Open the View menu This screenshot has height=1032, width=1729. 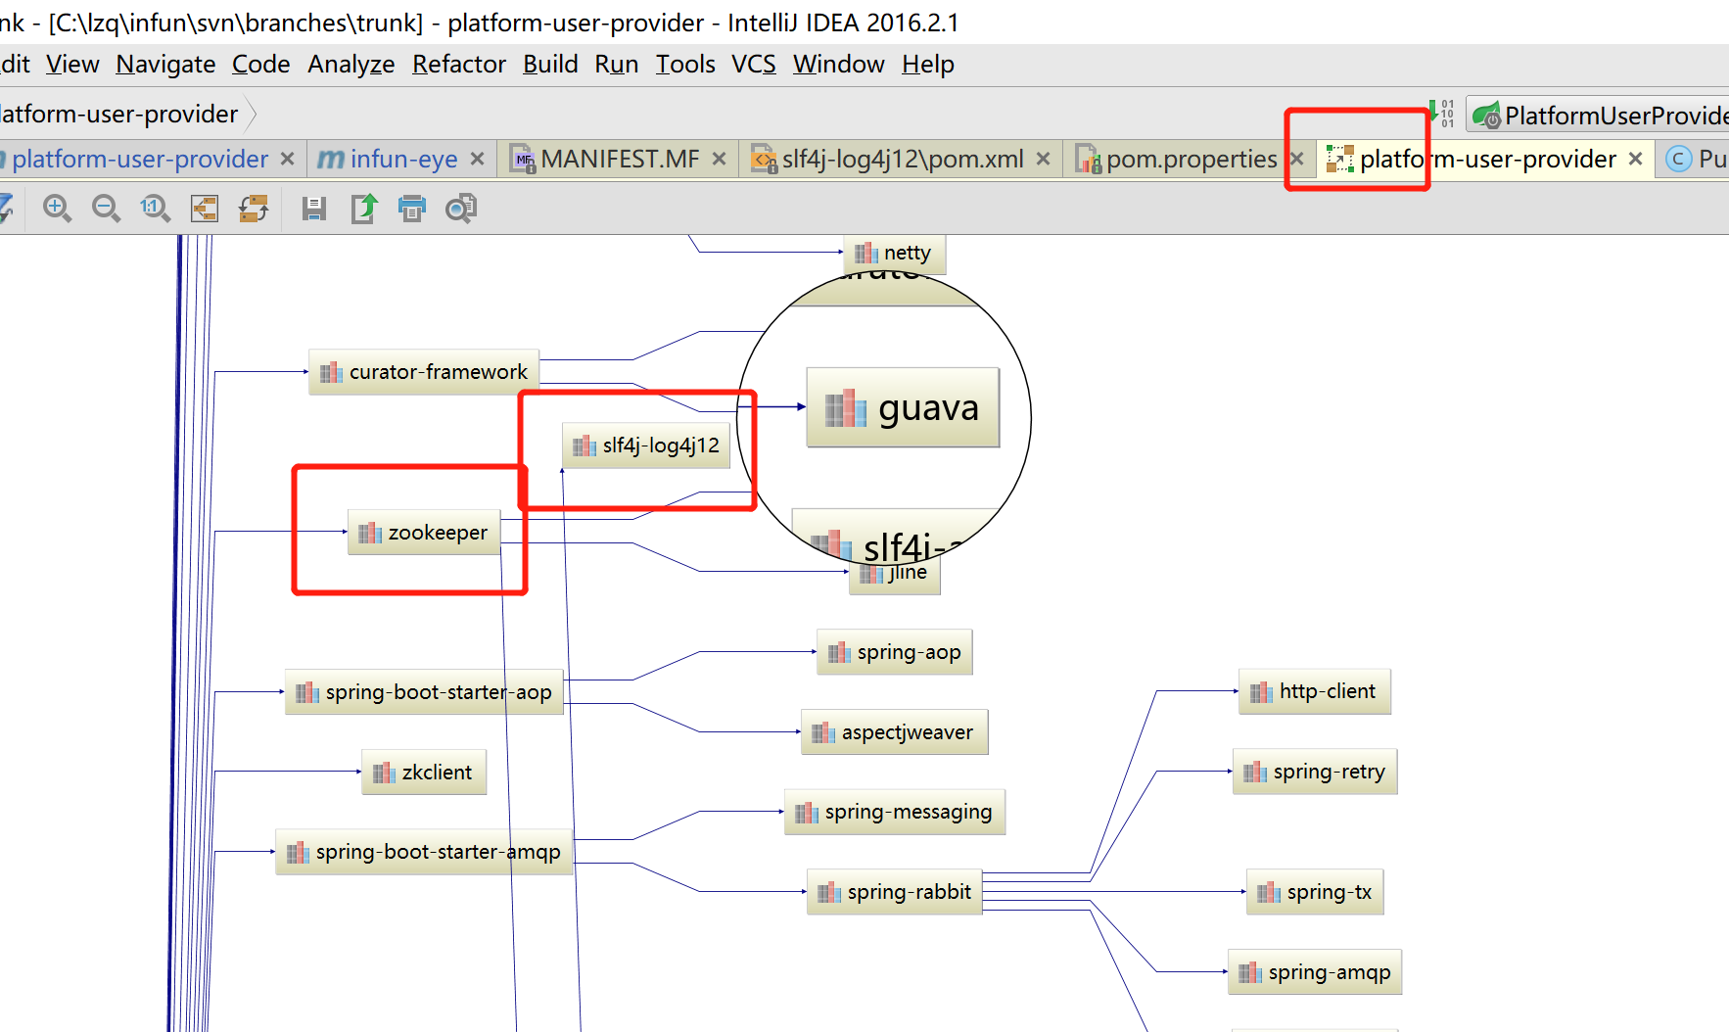(x=72, y=65)
